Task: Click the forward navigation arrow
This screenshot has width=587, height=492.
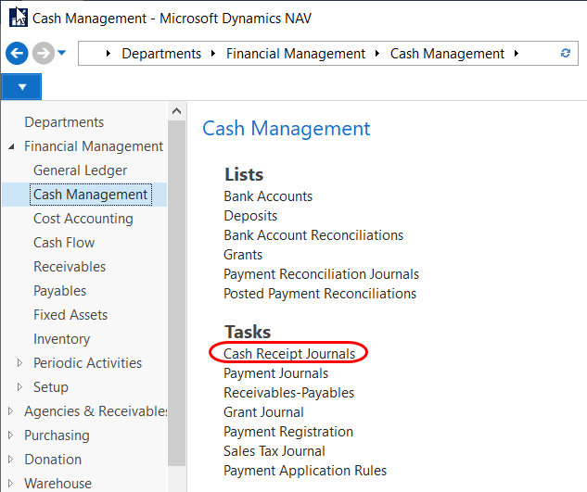Action: [42, 54]
